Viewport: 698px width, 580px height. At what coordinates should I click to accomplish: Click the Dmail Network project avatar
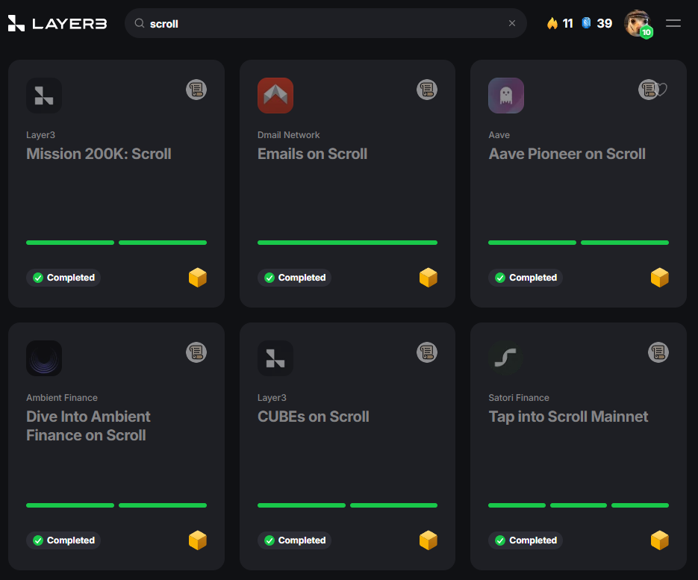tap(275, 95)
